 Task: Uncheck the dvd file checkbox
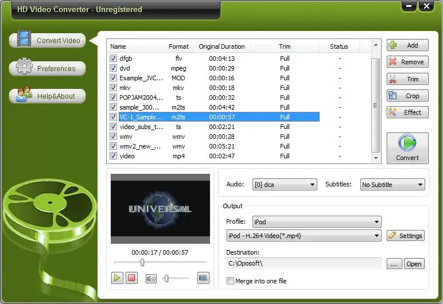click(x=113, y=68)
